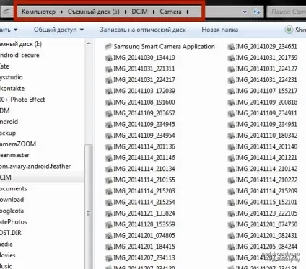Click icon of IMG_20141103_172039
306x269 pixels.
[x=109, y=91]
